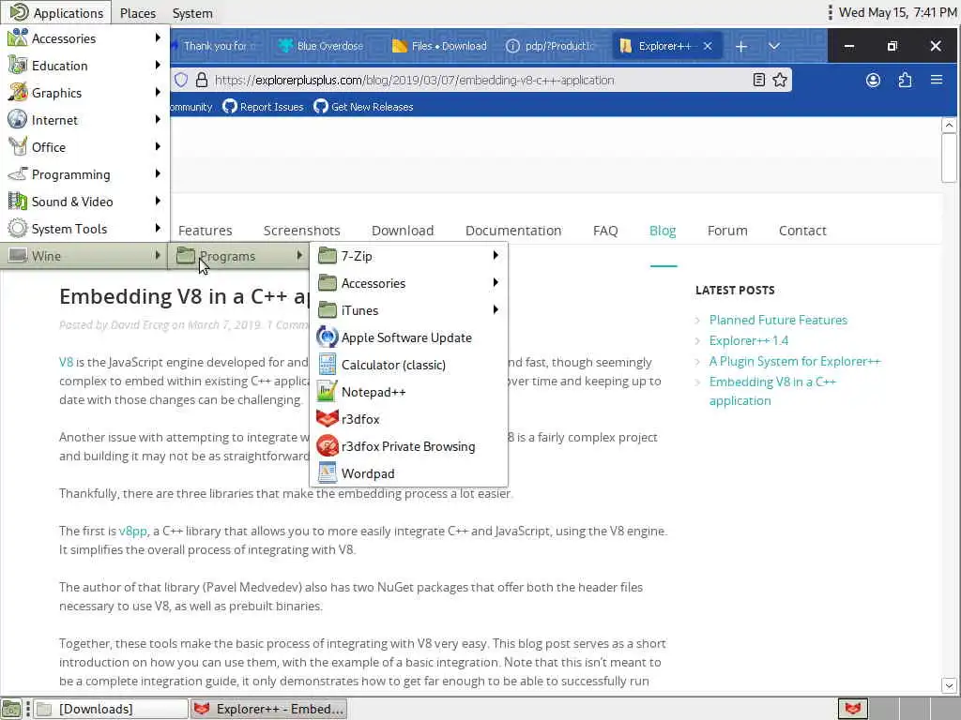961x720 pixels.
Task: Open the System Tools category
Action: 84,229
